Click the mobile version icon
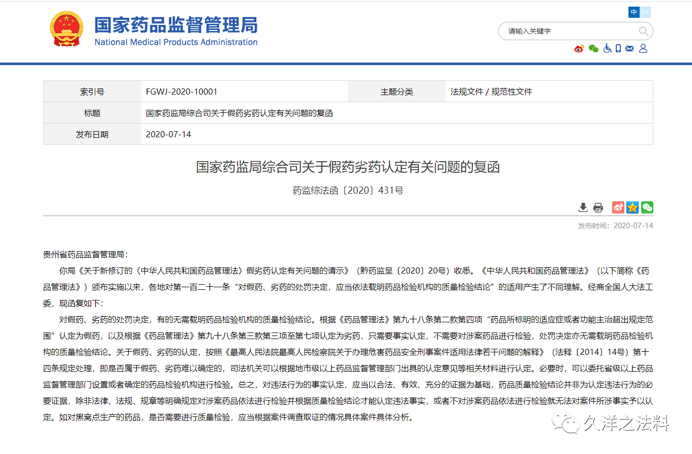The height and width of the screenshot is (454, 692). pyautogui.click(x=618, y=48)
